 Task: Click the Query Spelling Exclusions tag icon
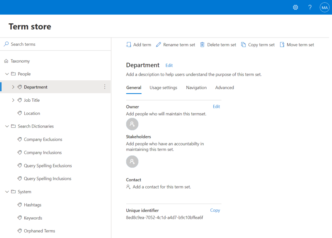click(20, 165)
